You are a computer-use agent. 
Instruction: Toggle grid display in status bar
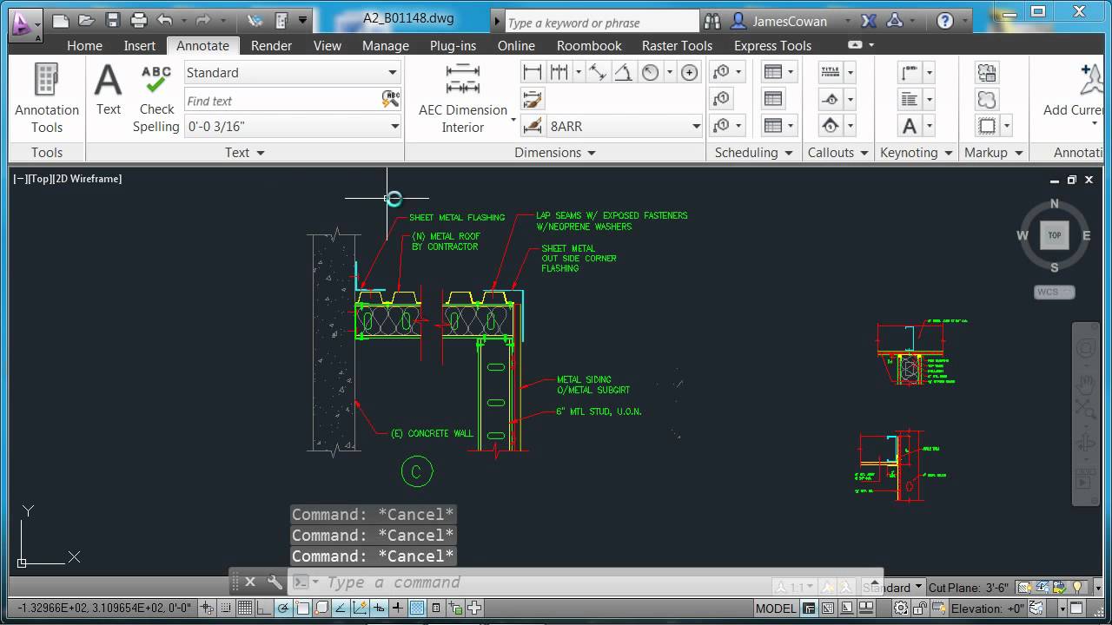[246, 609]
